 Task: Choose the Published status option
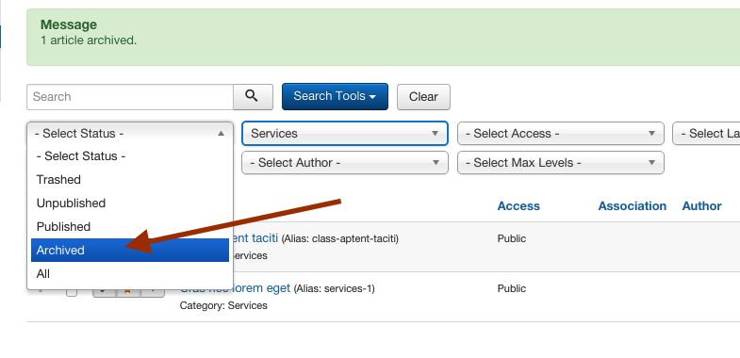pyautogui.click(x=130, y=227)
